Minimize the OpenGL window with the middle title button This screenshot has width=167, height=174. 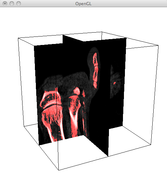tap(12, 4)
